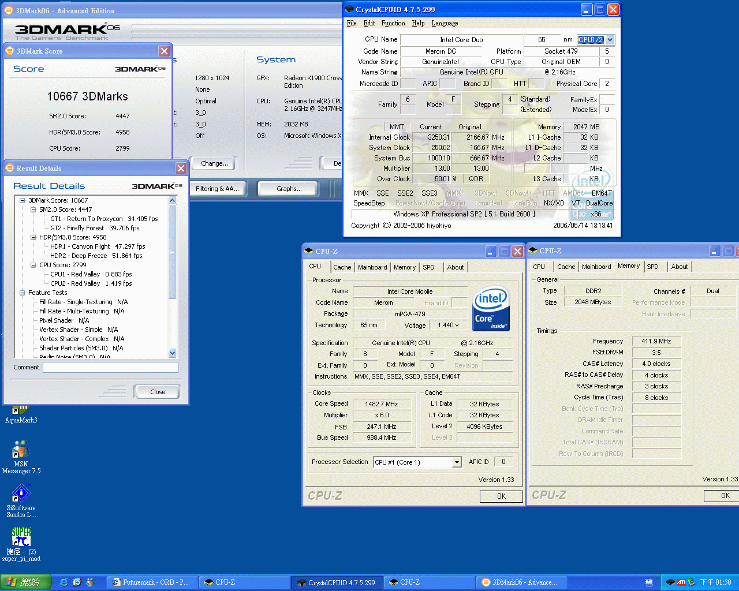Viewport: 739px width, 591px height.
Task: Open the Edit menu in CrystalCPUID
Action: click(x=369, y=23)
